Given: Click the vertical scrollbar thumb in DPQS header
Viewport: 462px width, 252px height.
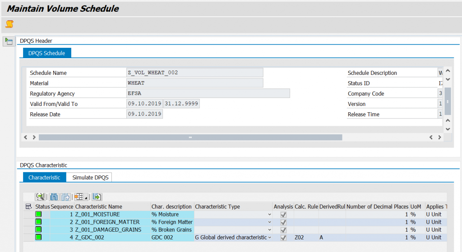Looking at the screenshot, I should [448, 101].
